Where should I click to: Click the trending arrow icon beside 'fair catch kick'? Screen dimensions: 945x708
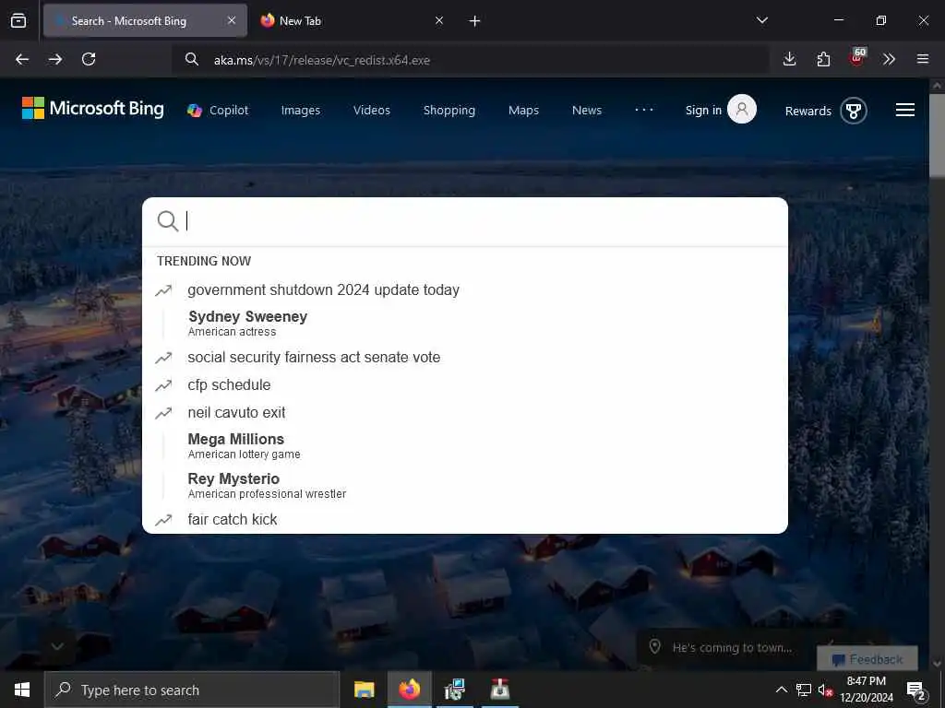point(163,520)
